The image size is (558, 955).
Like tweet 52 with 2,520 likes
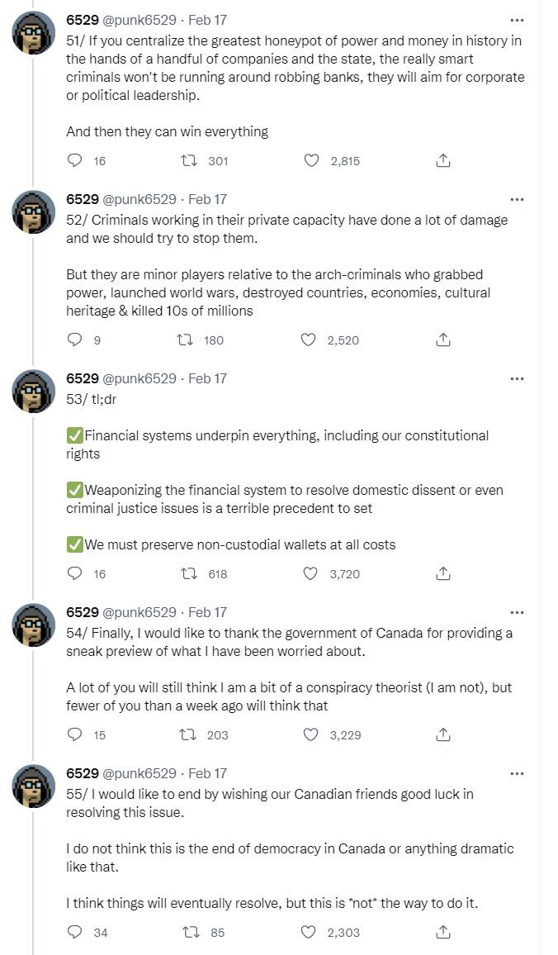tap(310, 340)
